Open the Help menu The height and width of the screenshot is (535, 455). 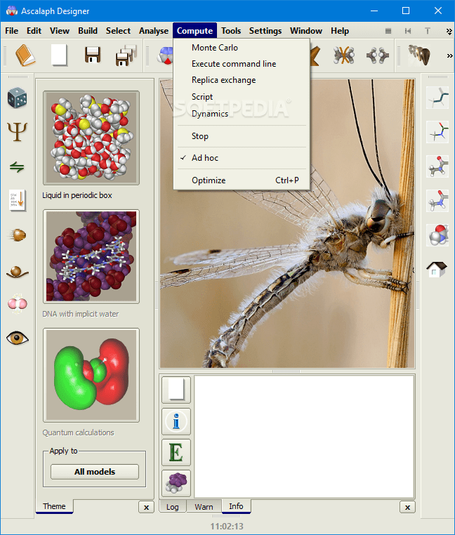340,31
